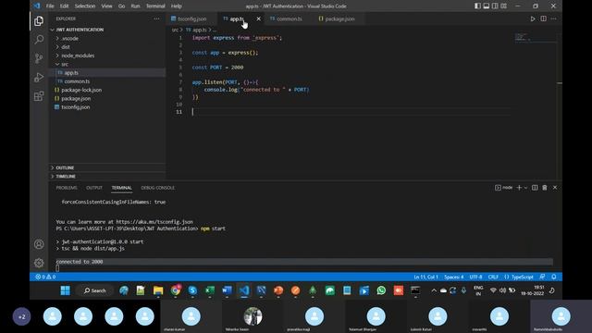The height and width of the screenshot is (333, 592).
Task: Click Spaces: 4 indentation setting
Action: pyautogui.click(x=454, y=277)
